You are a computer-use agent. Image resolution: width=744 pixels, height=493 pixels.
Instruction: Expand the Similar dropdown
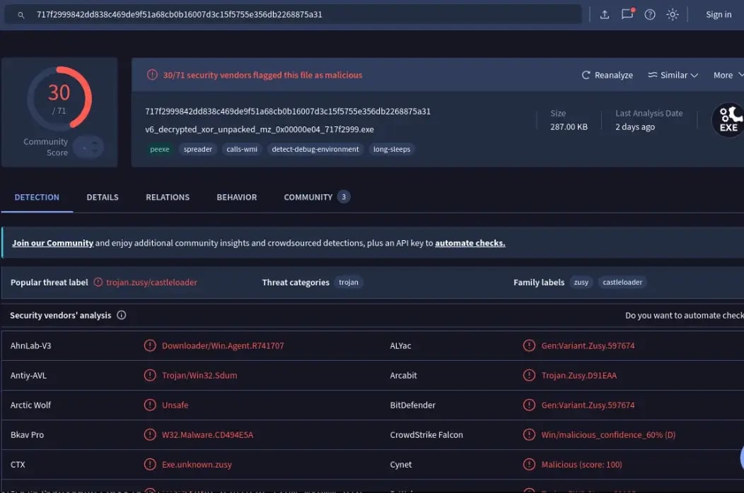[x=673, y=75]
